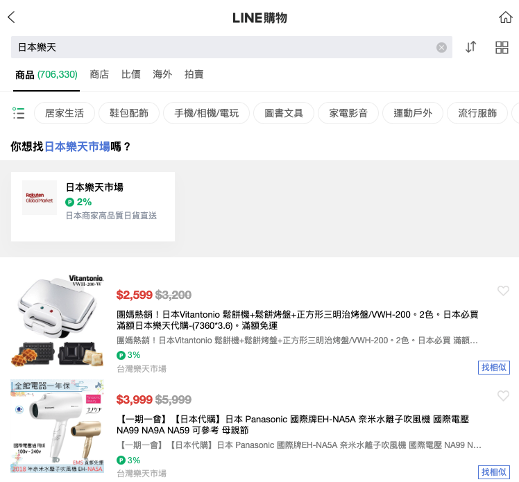Switch to the 拍賣 tab
This screenshot has height=482, width=519.
pyautogui.click(x=194, y=74)
